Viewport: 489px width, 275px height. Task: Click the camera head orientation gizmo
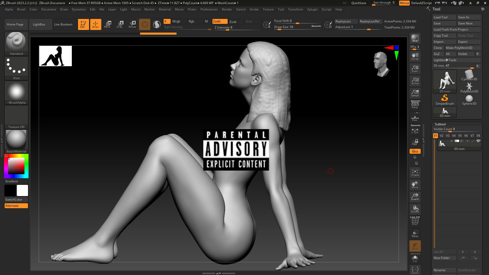381,64
